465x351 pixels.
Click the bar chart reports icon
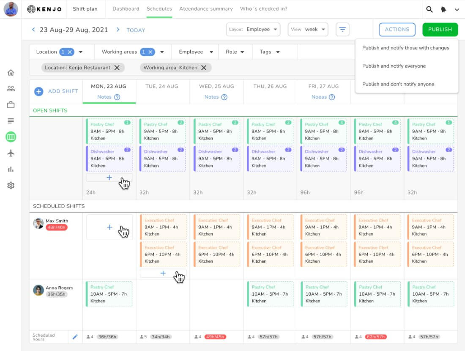(x=11, y=169)
